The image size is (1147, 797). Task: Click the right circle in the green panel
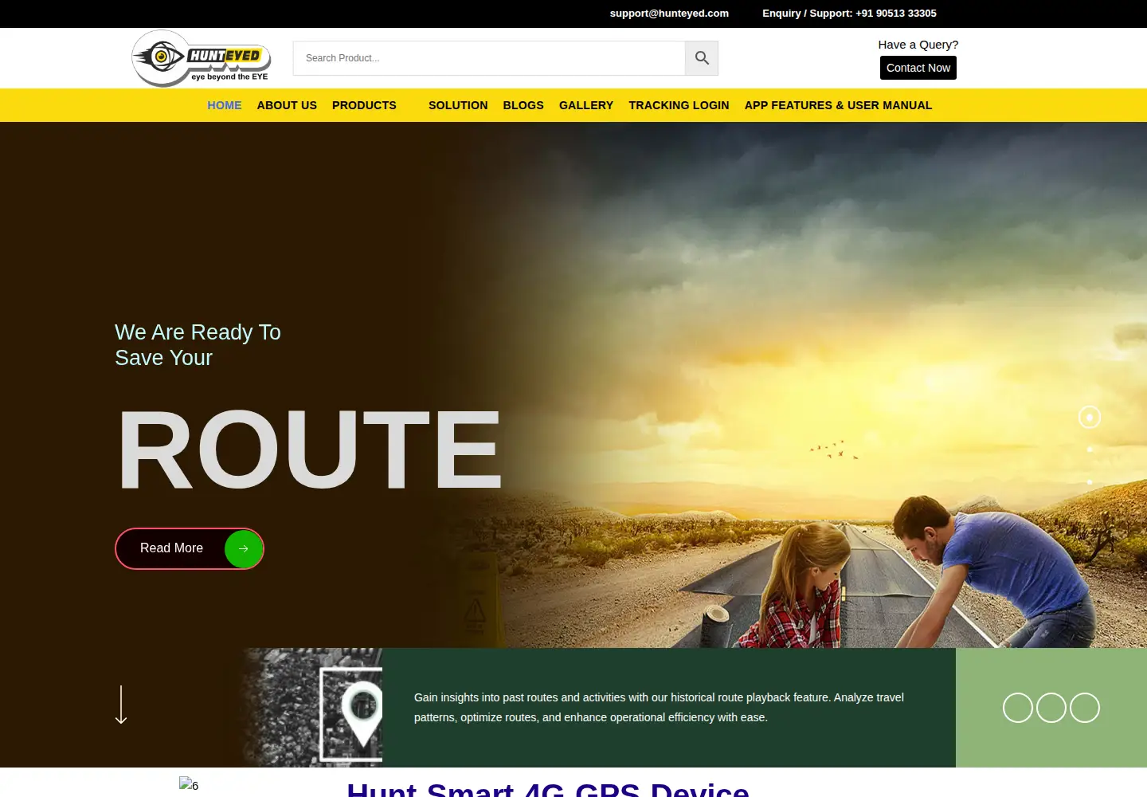[1085, 708]
